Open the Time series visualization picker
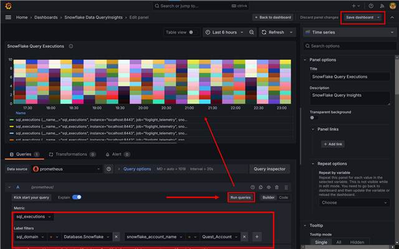This screenshot has height=249, width=399. click(350, 32)
